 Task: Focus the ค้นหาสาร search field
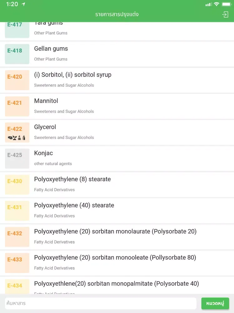(101, 303)
